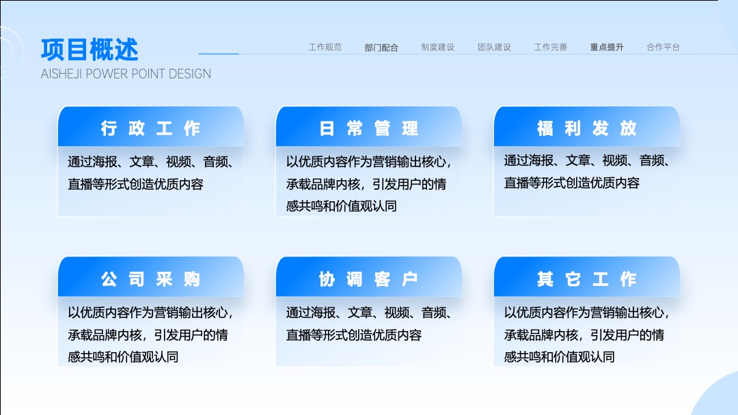This screenshot has width=738, height=415.
Task: Select the 工作规范 navigation tab
Action: (x=325, y=47)
